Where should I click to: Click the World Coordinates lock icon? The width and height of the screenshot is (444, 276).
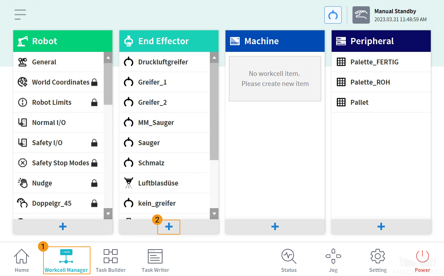(94, 82)
